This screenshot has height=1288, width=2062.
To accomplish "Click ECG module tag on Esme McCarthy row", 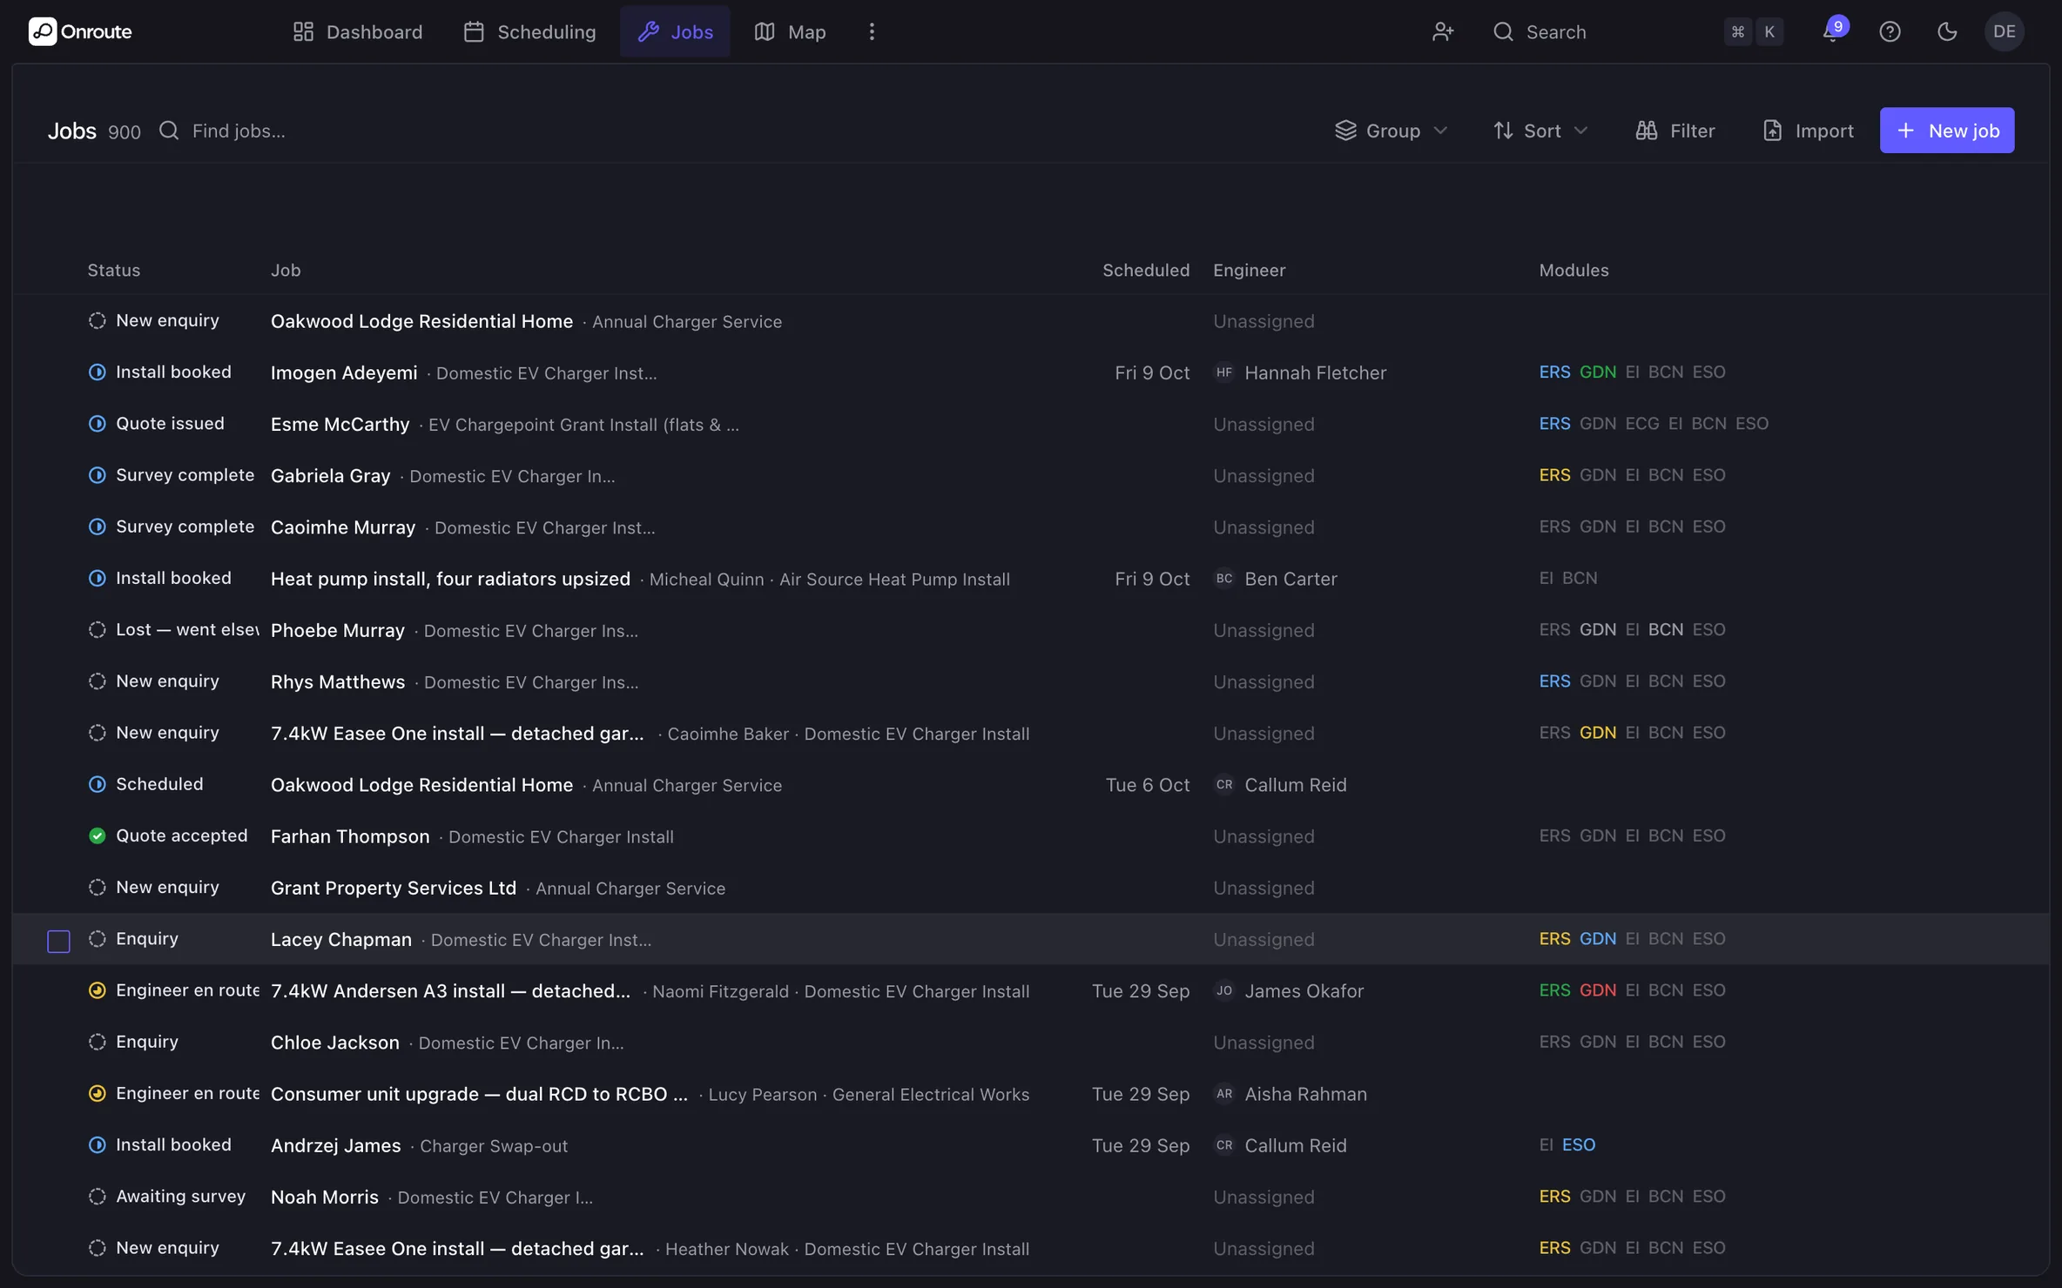I will (x=1641, y=424).
